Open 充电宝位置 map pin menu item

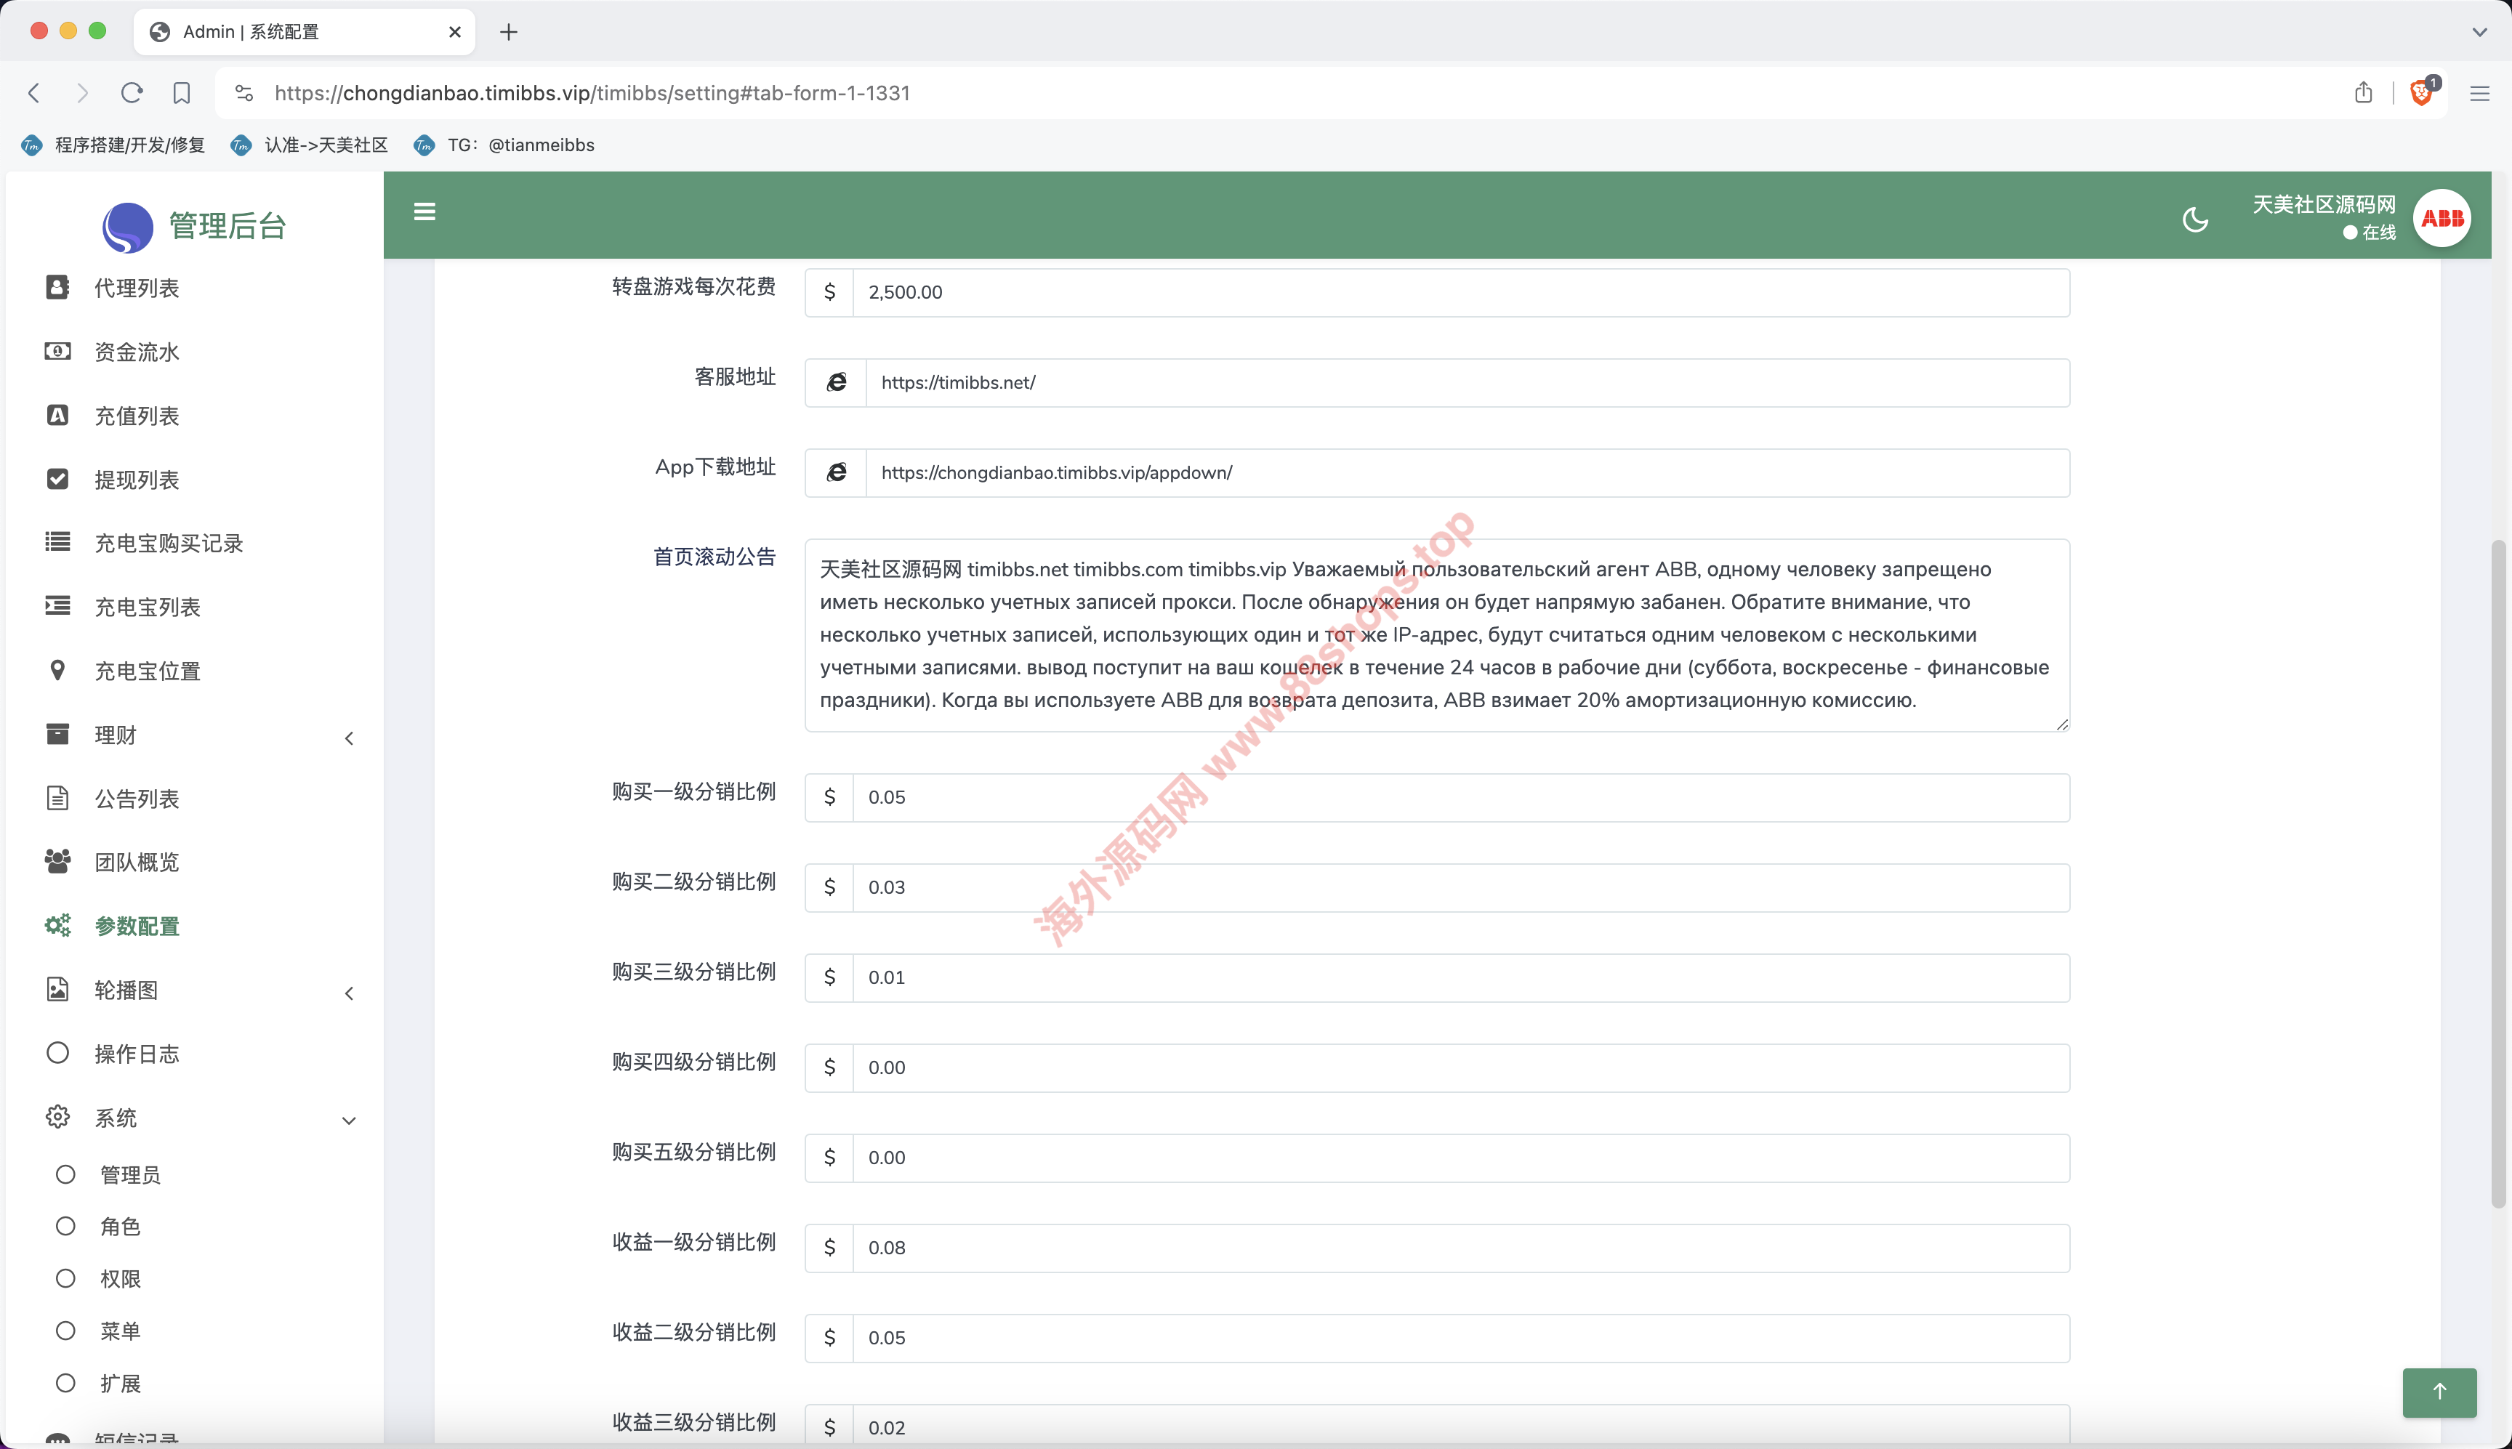tap(148, 671)
